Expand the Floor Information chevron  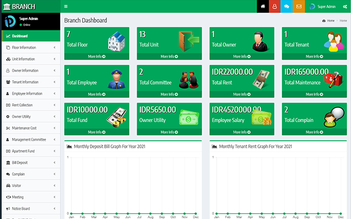tap(54, 48)
